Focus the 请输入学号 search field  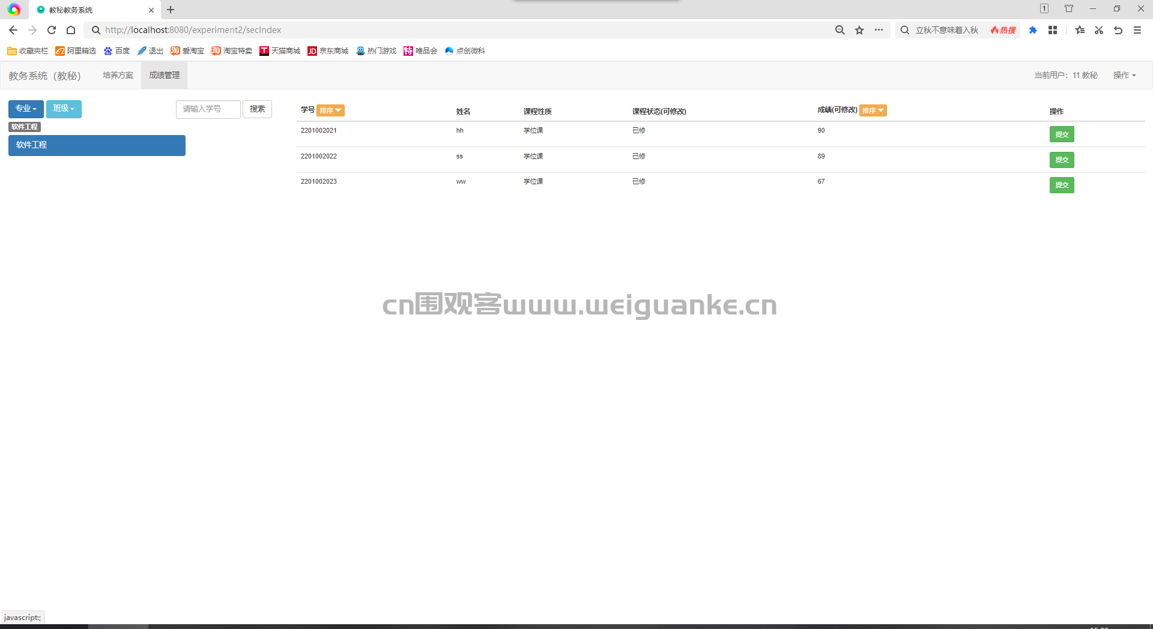[208, 109]
